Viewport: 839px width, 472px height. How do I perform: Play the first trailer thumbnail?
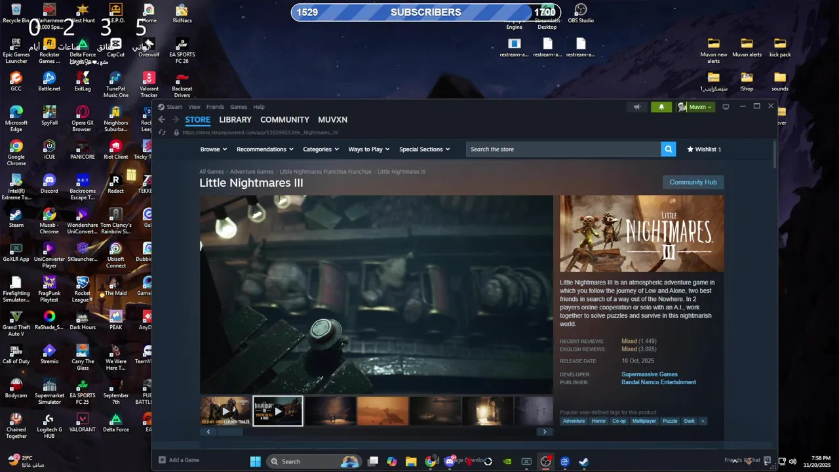coord(225,411)
